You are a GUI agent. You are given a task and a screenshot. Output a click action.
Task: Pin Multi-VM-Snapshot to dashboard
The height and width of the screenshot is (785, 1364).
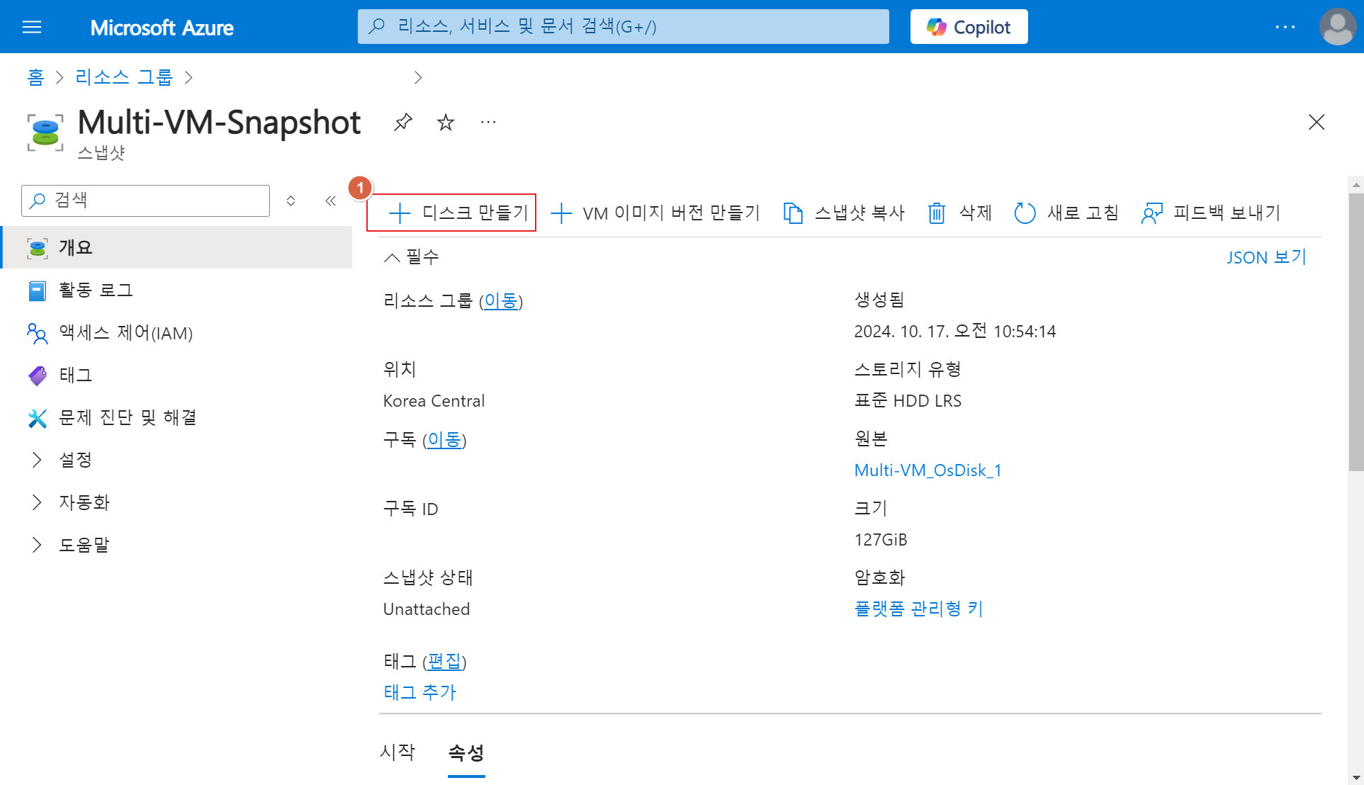(x=402, y=122)
